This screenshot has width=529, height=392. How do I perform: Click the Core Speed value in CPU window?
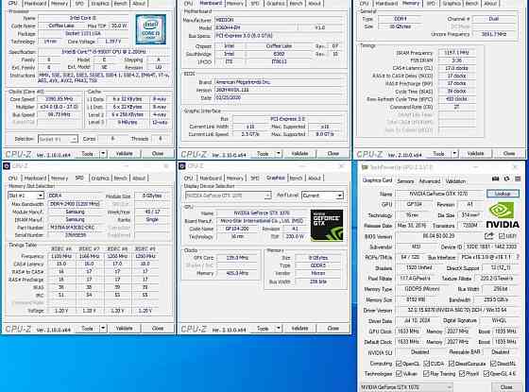click(x=59, y=99)
